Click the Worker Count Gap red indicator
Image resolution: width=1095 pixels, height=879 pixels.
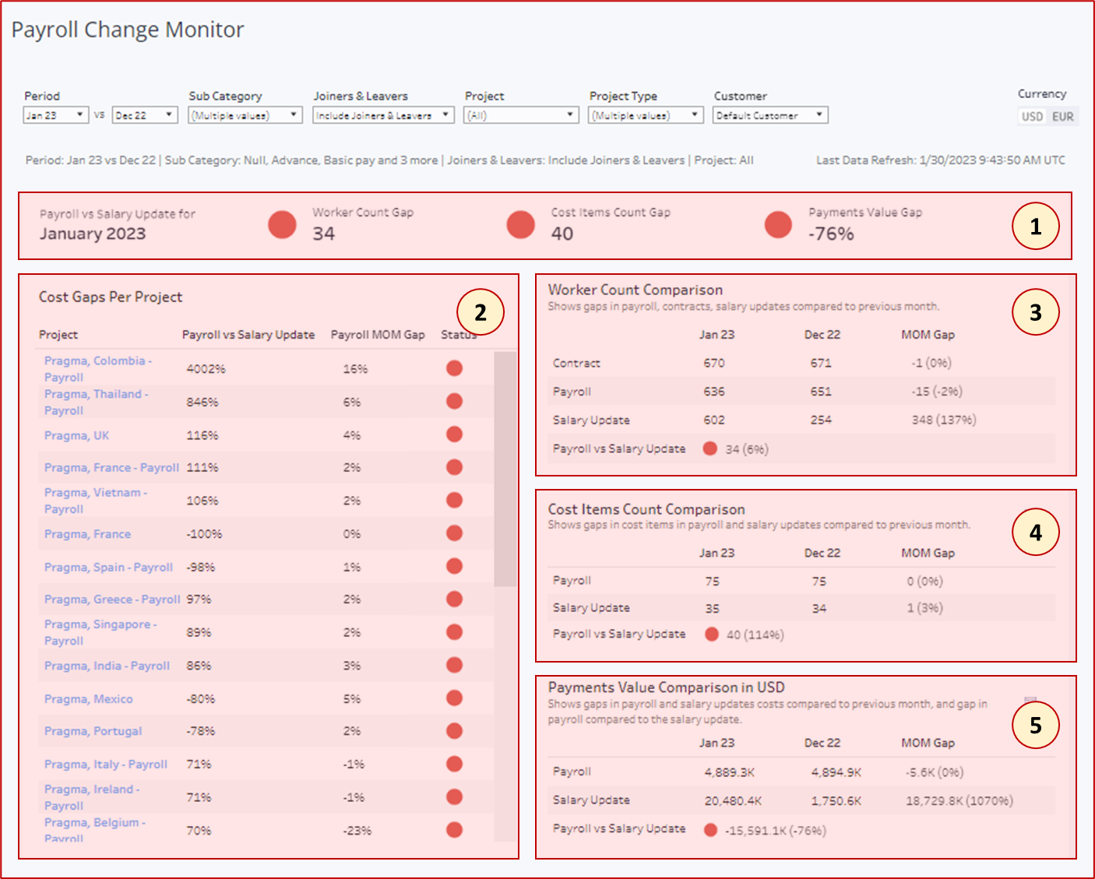click(x=282, y=224)
